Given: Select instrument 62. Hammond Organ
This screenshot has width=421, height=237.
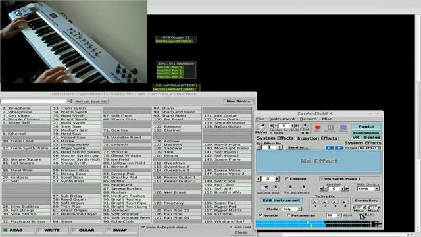Looking at the screenshot, I should [76, 214].
